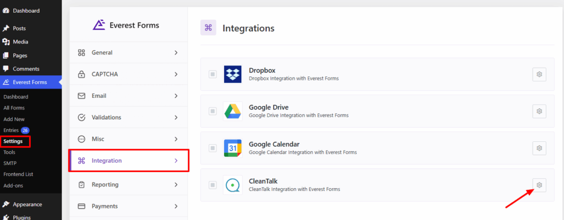564x220 pixels.
Task: Open the Tools submenu link
Action: pos(9,152)
